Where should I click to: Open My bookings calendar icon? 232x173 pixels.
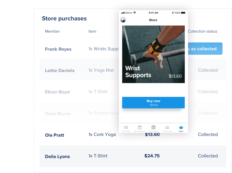click(140, 127)
